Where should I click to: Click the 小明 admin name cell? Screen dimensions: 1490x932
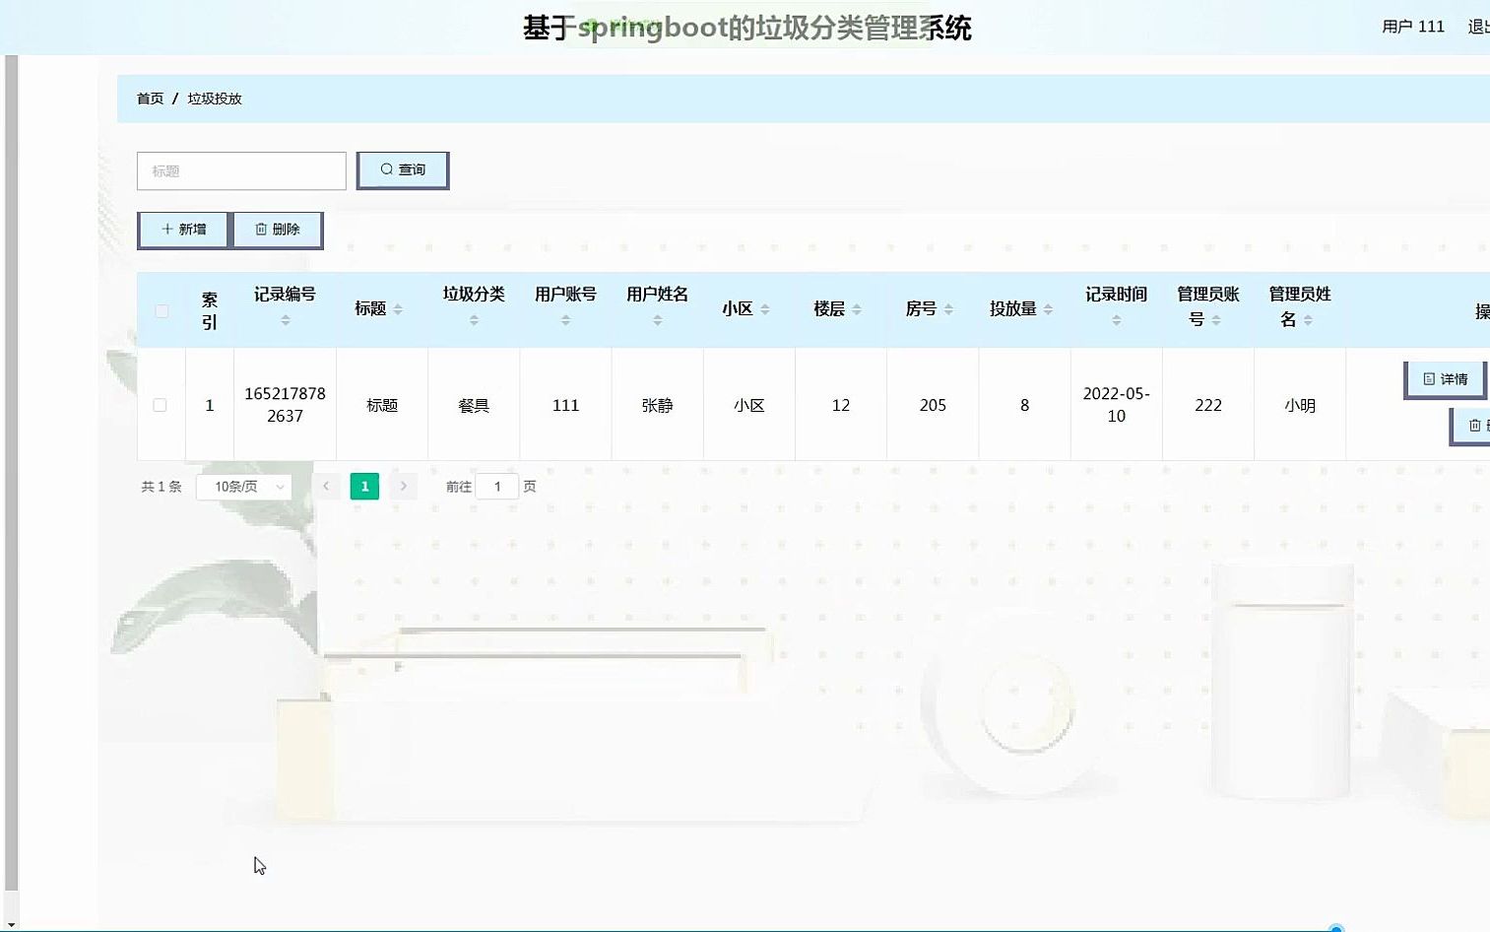[1300, 405]
